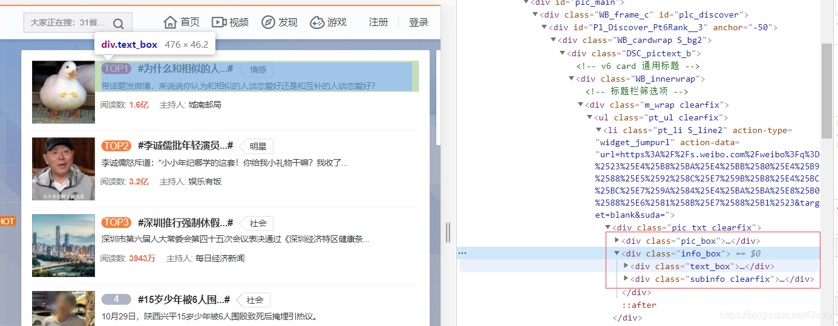Click read count 3.2亿

[139, 181]
